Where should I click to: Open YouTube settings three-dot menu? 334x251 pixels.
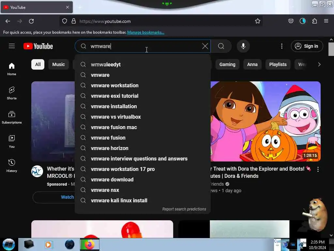click(x=281, y=46)
